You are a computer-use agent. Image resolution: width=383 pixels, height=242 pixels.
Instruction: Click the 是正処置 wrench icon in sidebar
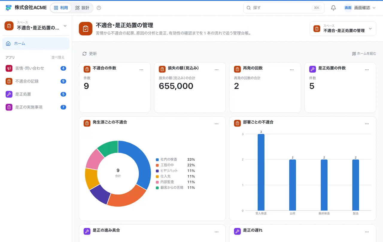[x=9, y=94]
